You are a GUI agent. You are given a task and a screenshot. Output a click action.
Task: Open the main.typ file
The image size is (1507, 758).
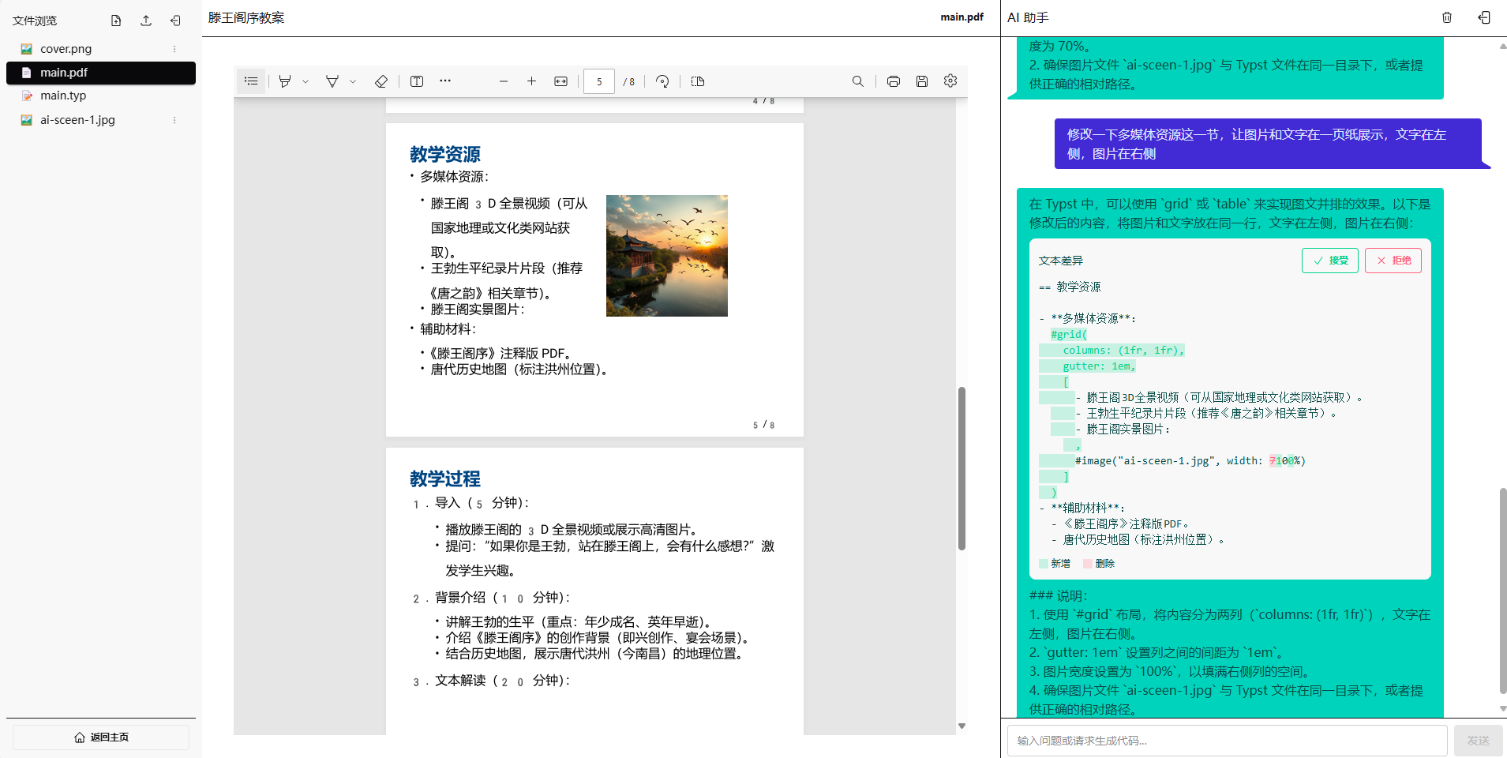[x=63, y=95]
